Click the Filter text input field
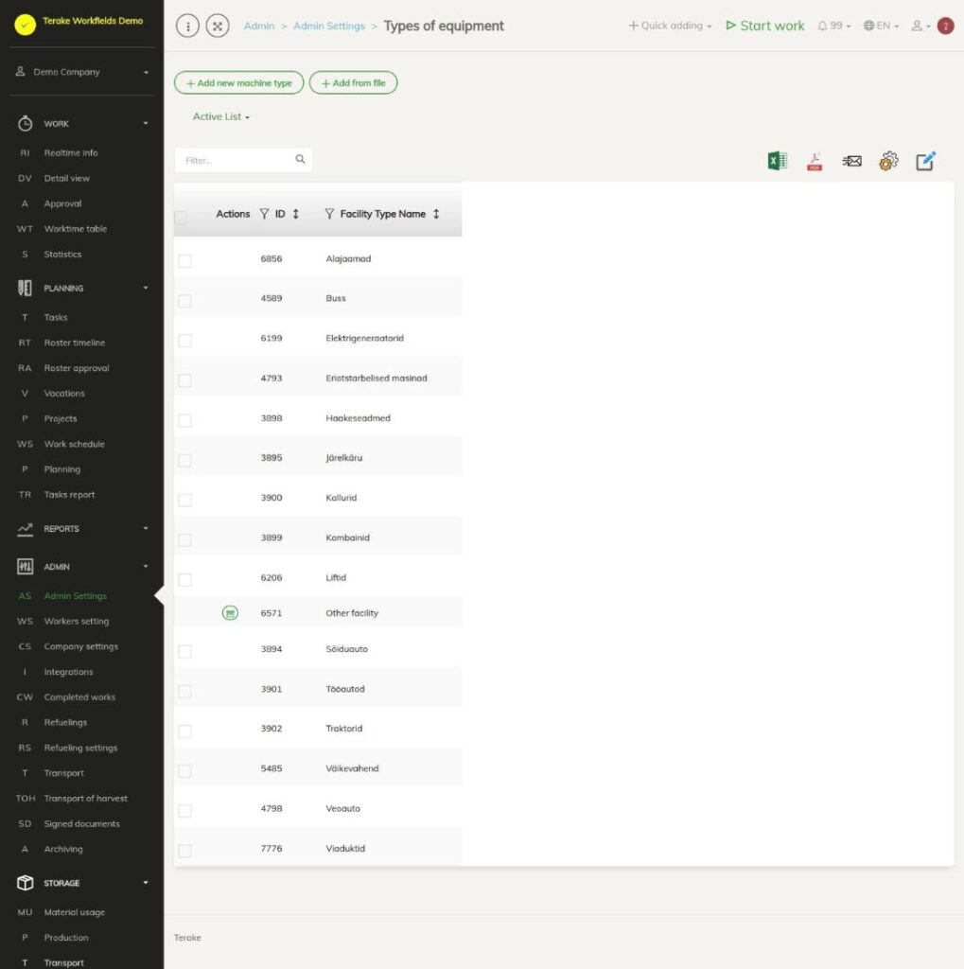 click(243, 160)
